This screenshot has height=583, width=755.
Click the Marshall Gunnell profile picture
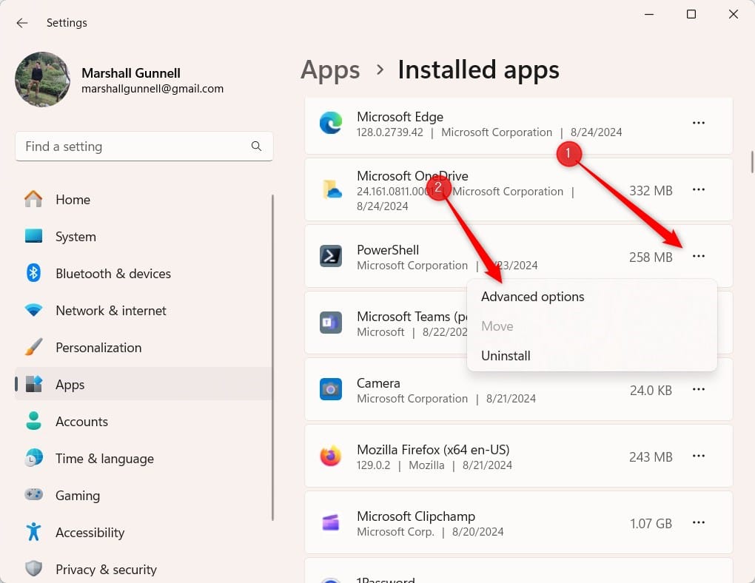point(43,79)
